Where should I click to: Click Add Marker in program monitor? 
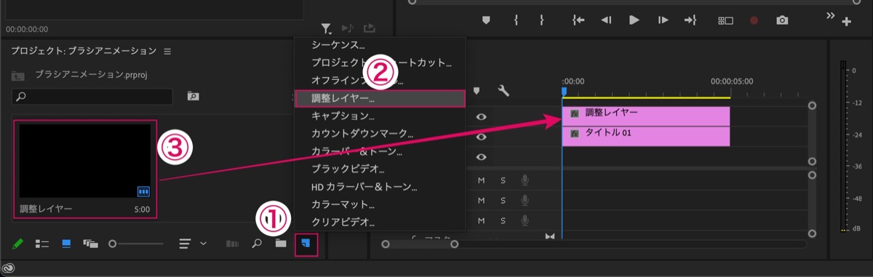tap(486, 20)
